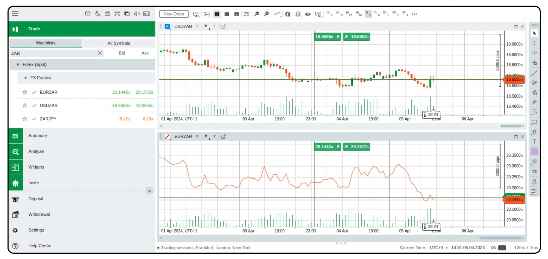Click the overlapping windows layout icon

(x=127, y=13)
